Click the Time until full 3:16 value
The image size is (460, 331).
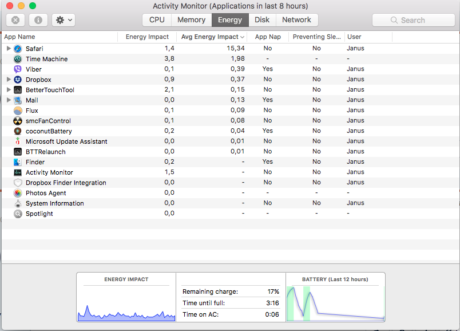point(272,303)
